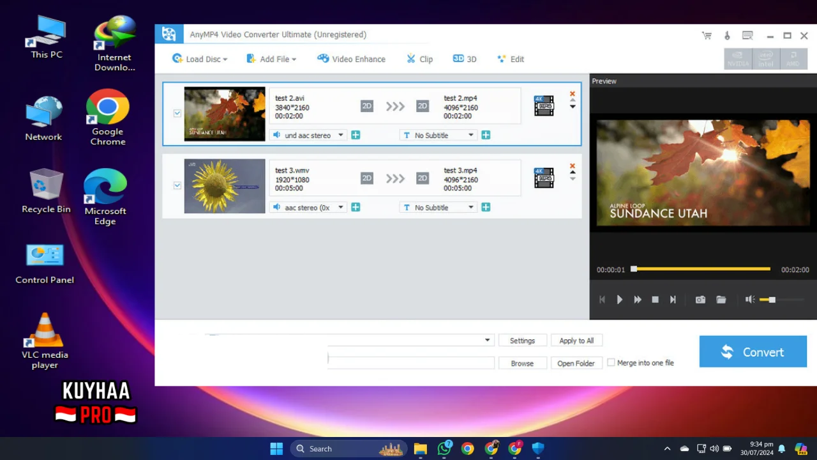Open 4K MP4 profile icon for test 3.wmv
Screen dimensions: 817x460
point(544,178)
